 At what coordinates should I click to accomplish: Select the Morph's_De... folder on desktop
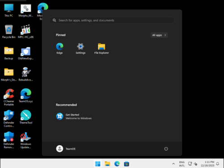[9, 74]
